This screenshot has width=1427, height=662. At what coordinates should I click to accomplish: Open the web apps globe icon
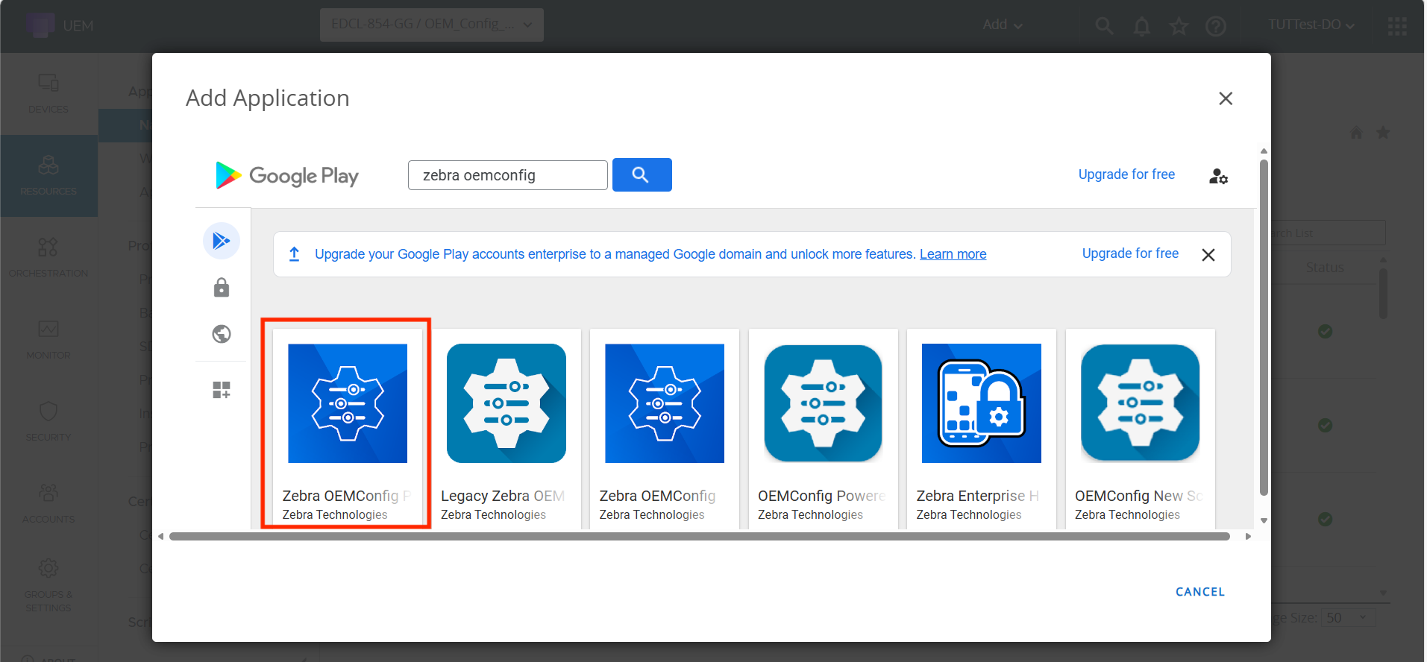[x=222, y=334]
